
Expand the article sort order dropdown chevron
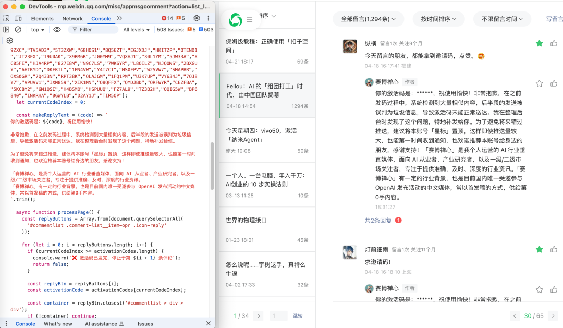pyautogui.click(x=274, y=16)
